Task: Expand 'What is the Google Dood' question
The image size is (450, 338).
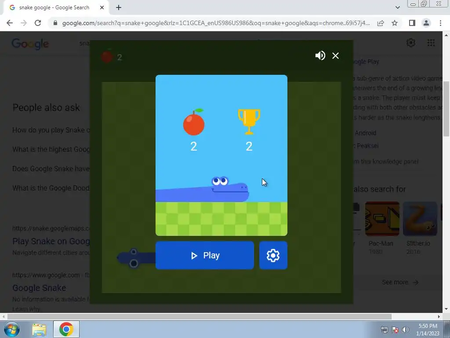Action: pos(51,188)
